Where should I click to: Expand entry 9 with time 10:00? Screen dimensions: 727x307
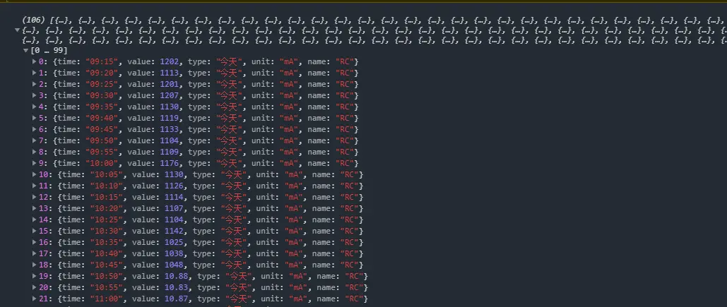[x=35, y=163]
